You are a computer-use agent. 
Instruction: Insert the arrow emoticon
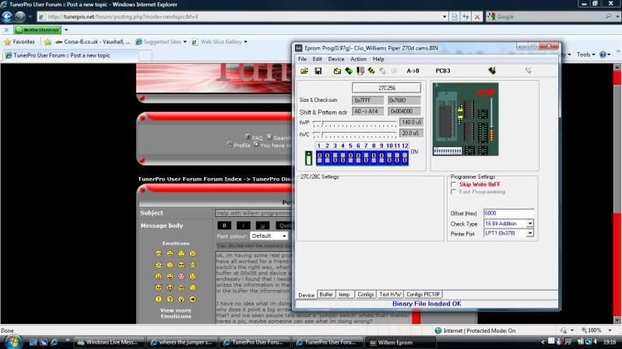tap(193, 299)
